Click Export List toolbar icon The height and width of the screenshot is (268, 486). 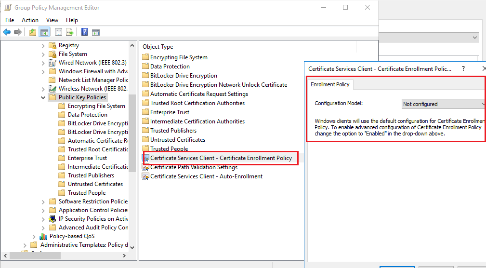point(70,32)
